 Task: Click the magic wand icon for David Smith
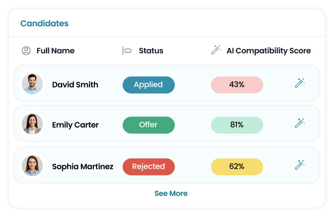[300, 83]
